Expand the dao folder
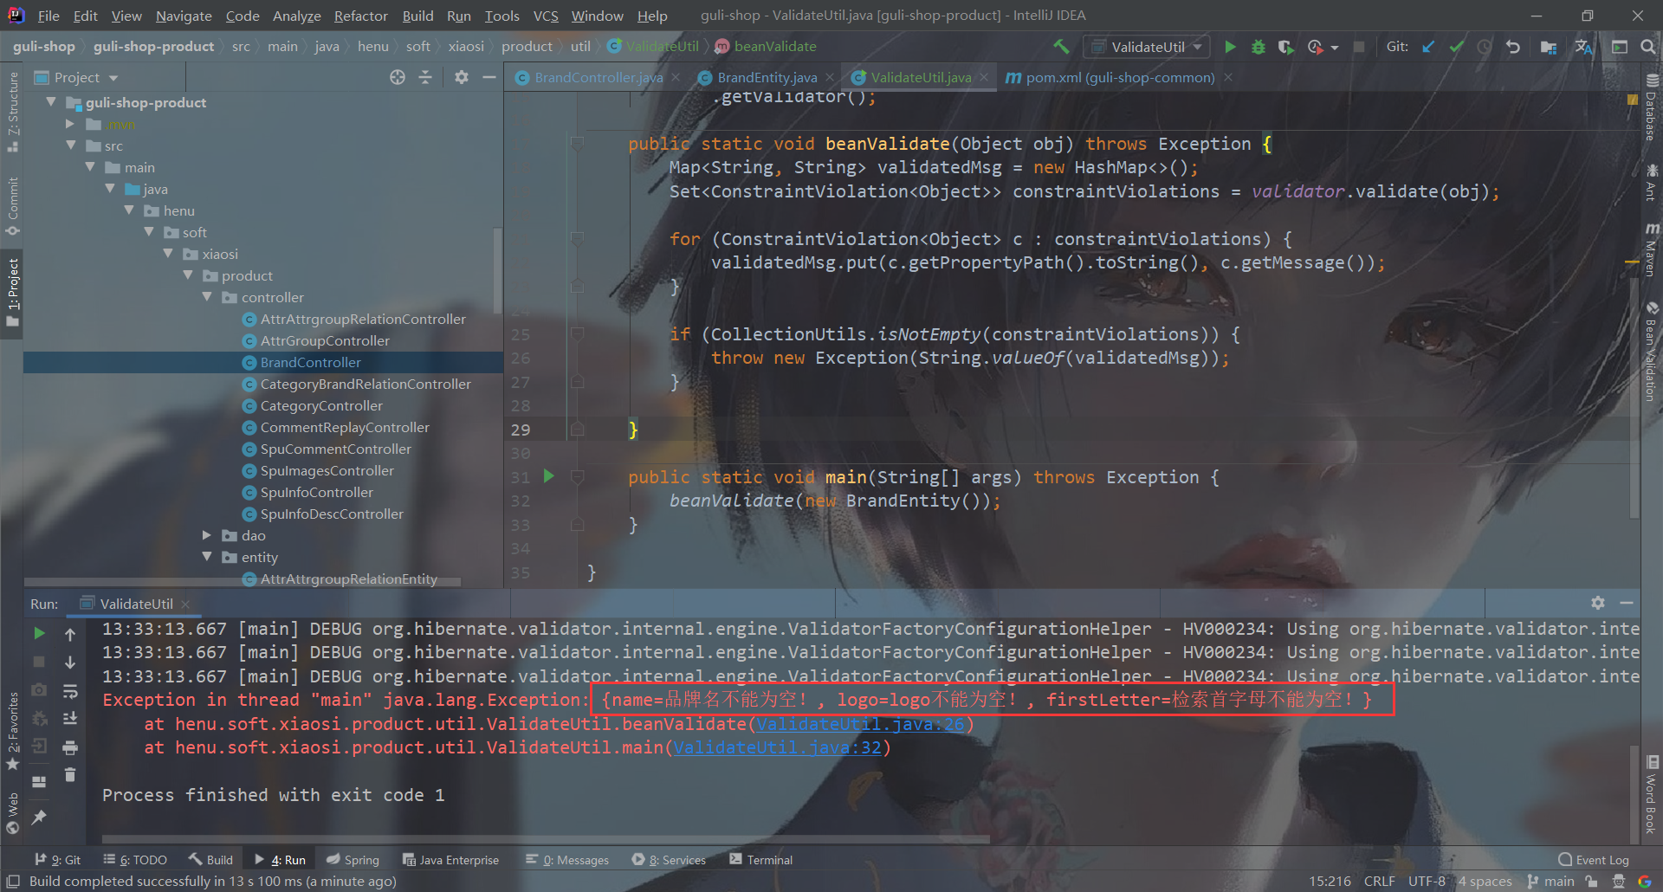Image resolution: width=1663 pixels, height=892 pixels. pyautogui.click(x=207, y=535)
